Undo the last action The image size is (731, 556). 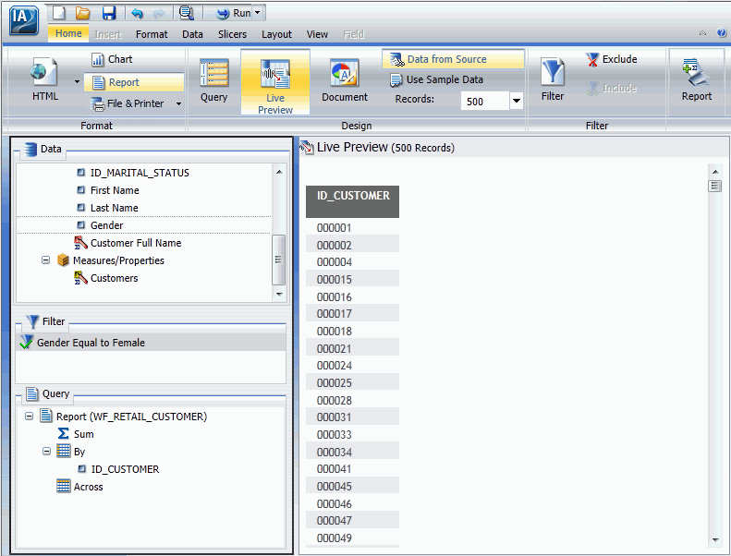pos(137,14)
